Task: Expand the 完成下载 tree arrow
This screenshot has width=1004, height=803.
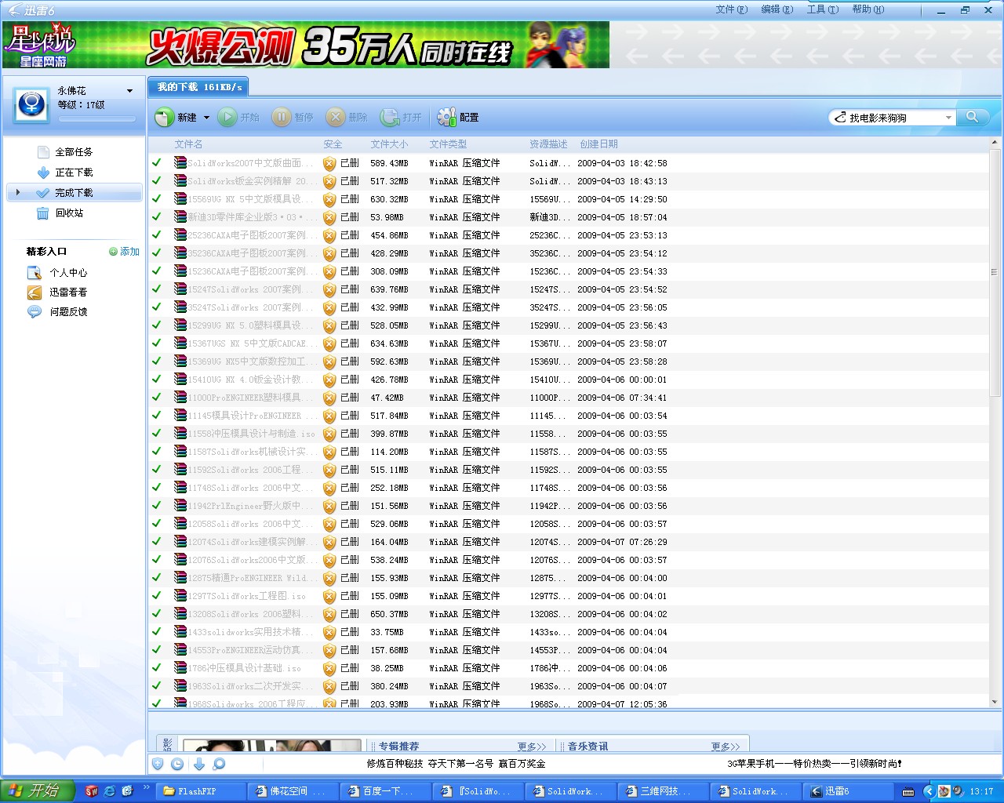Action: [x=18, y=192]
